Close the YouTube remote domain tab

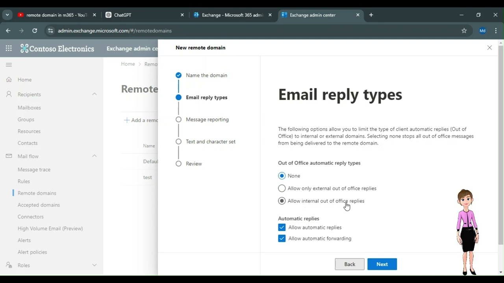(x=94, y=15)
